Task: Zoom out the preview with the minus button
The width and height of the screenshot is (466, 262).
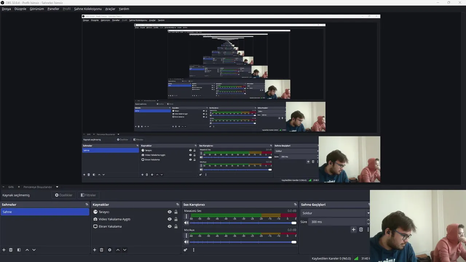Action: tap(4, 187)
